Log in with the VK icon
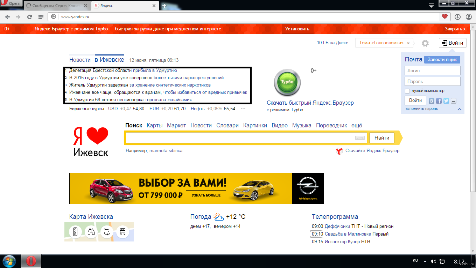The height and width of the screenshot is (268, 476). pyautogui.click(x=432, y=101)
